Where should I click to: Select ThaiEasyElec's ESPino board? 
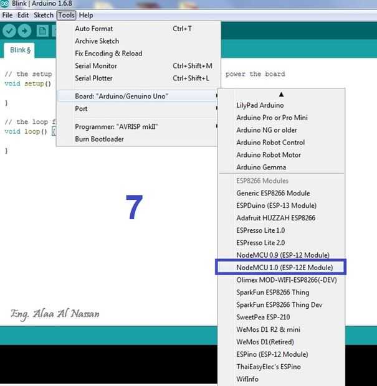(282, 367)
